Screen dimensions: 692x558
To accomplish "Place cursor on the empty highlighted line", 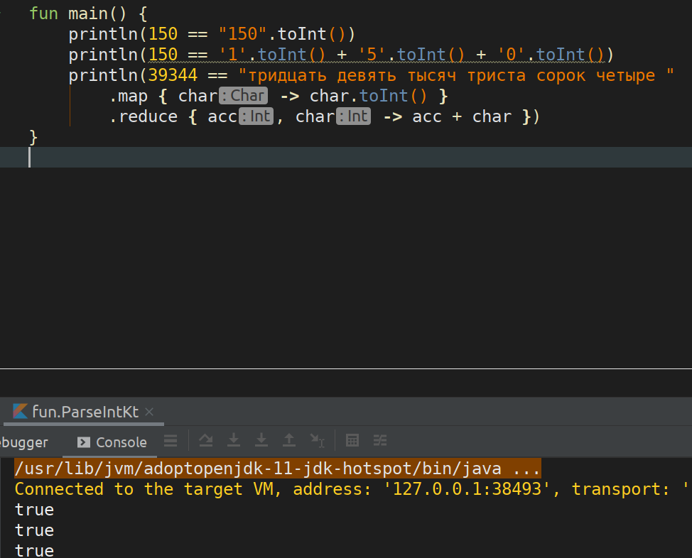I will pyautogui.click(x=346, y=157).
